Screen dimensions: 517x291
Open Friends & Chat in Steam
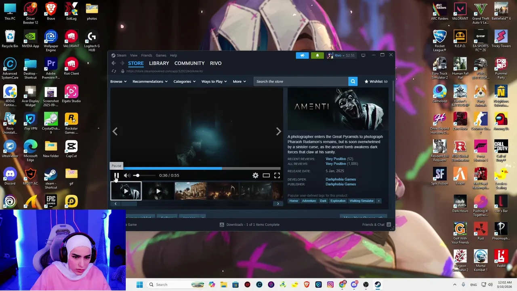pyautogui.click(x=376, y=225)
